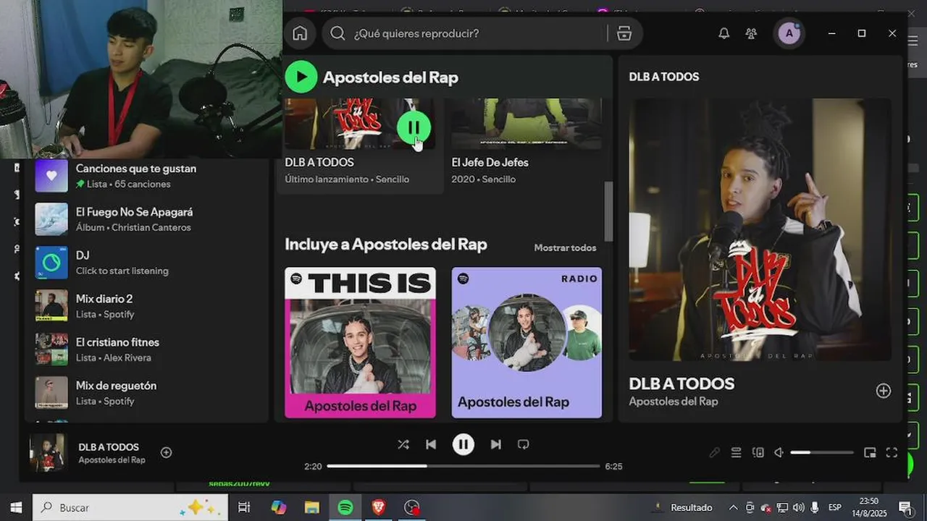Click Mostrar todos link

(x=565, y=247)
